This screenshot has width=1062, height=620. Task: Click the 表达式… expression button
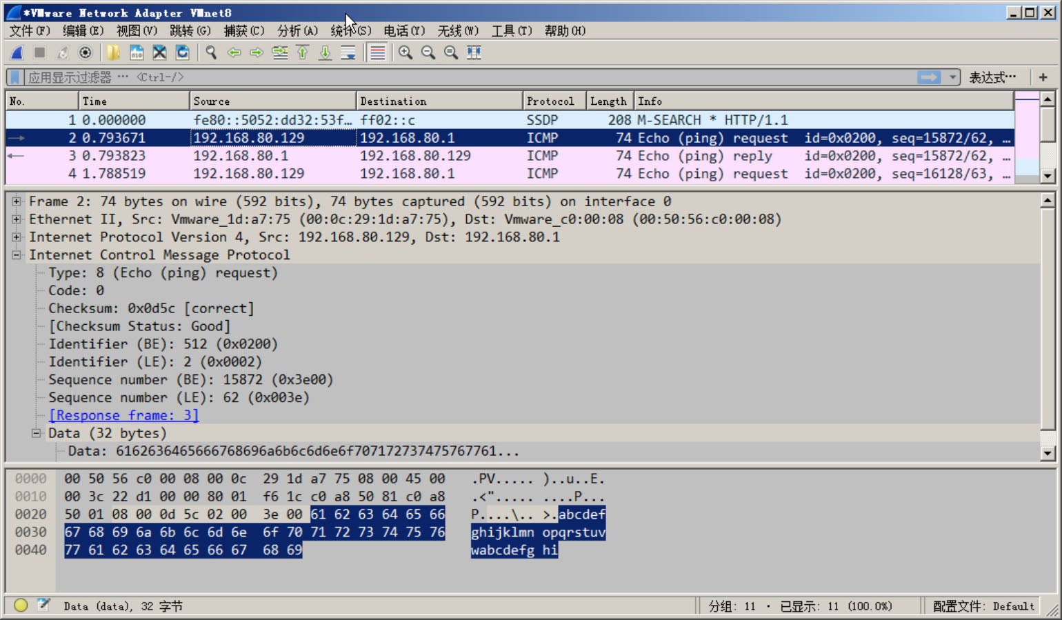click(992, 77)
